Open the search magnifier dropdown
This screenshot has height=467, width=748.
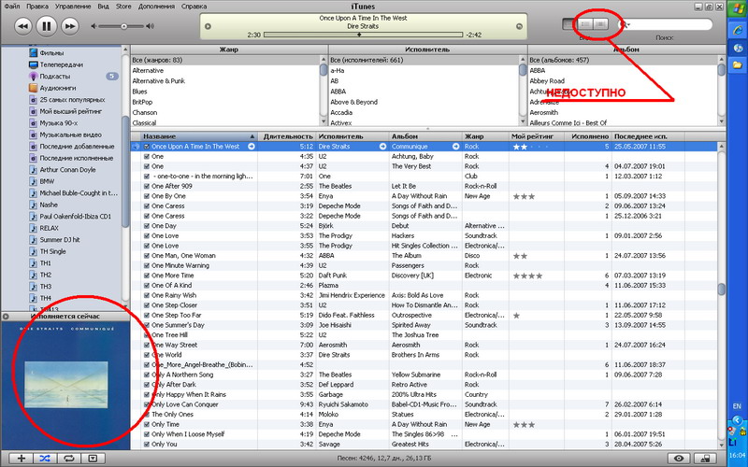[624, 24]
